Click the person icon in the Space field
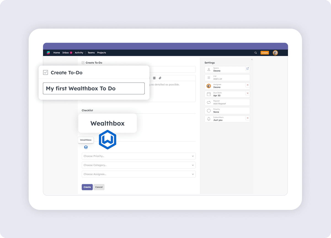This screenshot has height=238, width=331. (209, 69)
